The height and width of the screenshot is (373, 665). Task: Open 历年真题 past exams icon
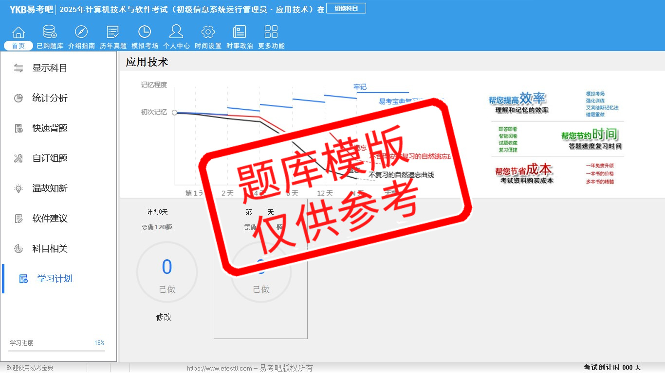coord(113,33)
